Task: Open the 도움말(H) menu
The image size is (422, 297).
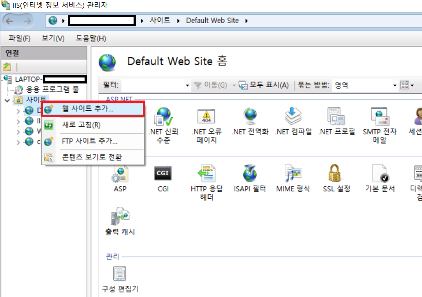Action: click(91, 38)
